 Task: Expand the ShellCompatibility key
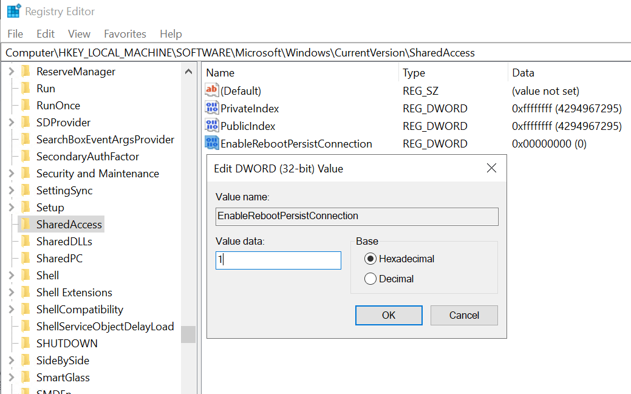[12, 309]
